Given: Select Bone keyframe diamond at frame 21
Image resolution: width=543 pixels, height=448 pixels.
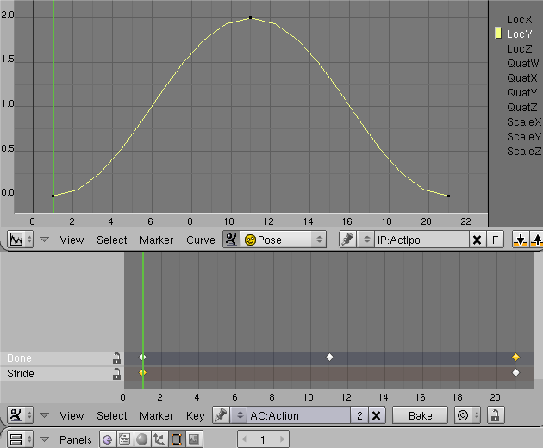Looking at the screenshot, I should (x=515, y=357).
